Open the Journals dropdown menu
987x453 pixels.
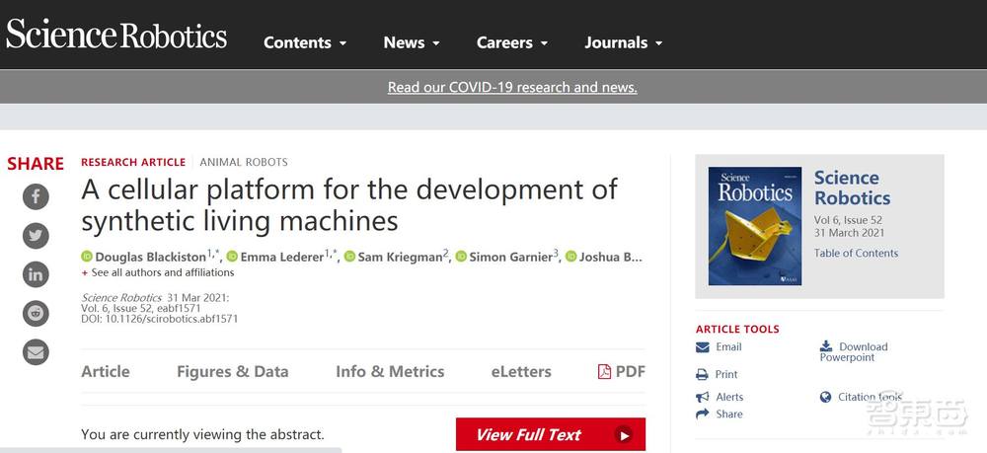623,42
